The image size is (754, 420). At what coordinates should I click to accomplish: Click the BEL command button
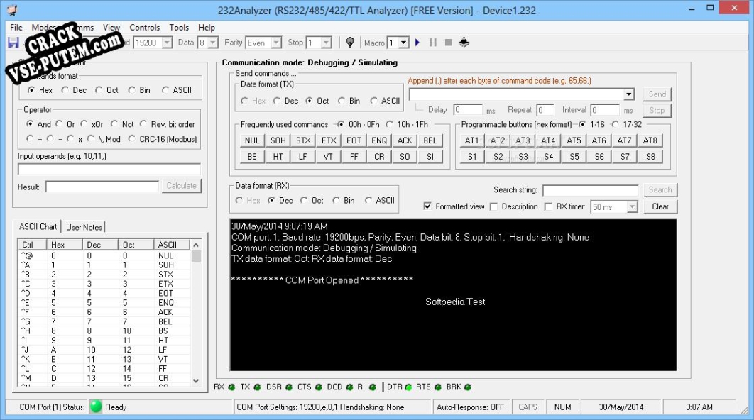[430, 140]
